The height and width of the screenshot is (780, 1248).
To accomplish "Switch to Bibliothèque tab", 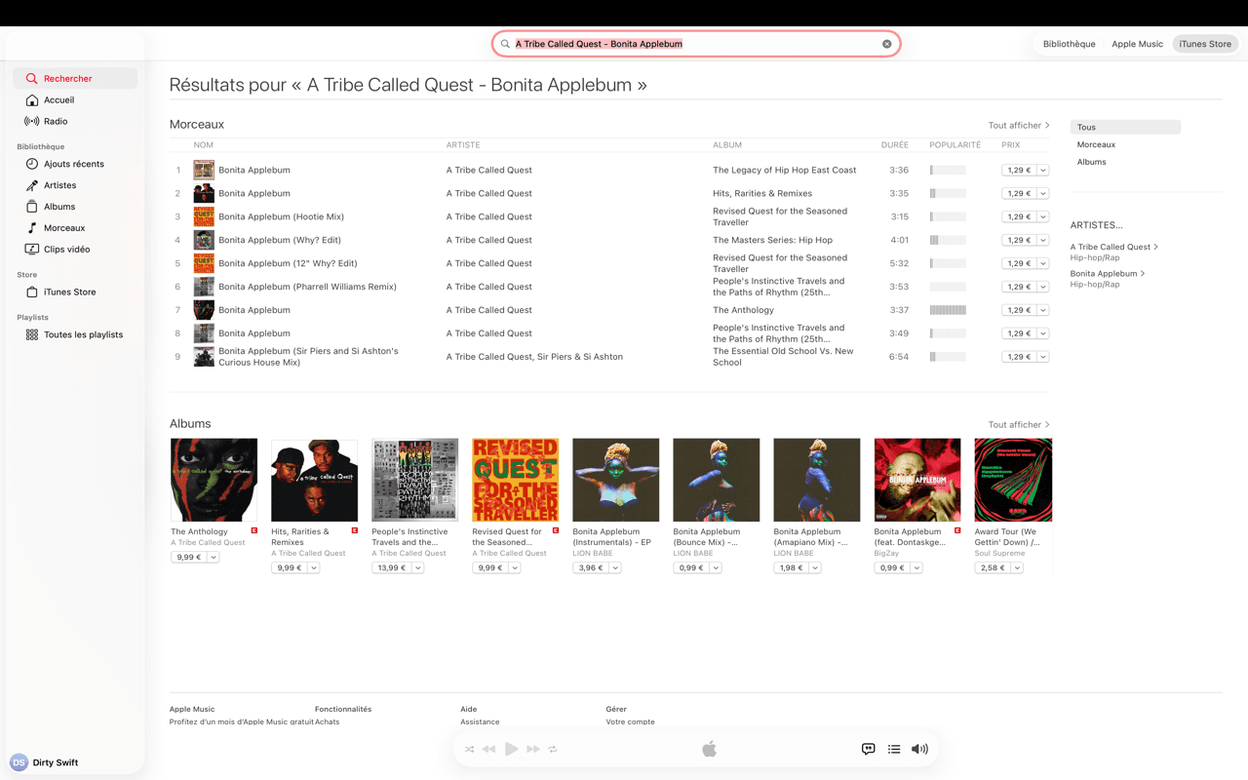I will click(x=1069, y=44).
